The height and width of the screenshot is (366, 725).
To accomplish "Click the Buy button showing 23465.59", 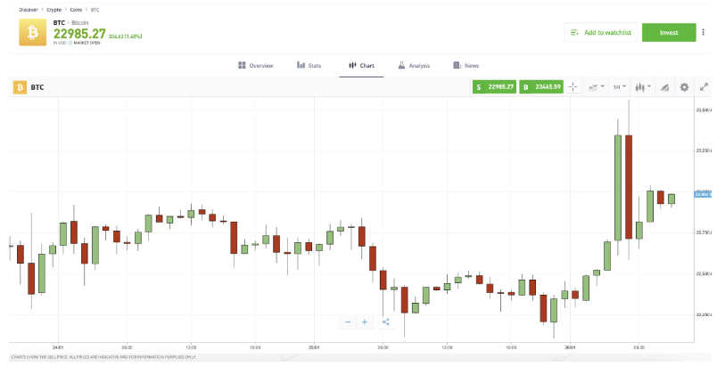I will click(x=541, y=86).
